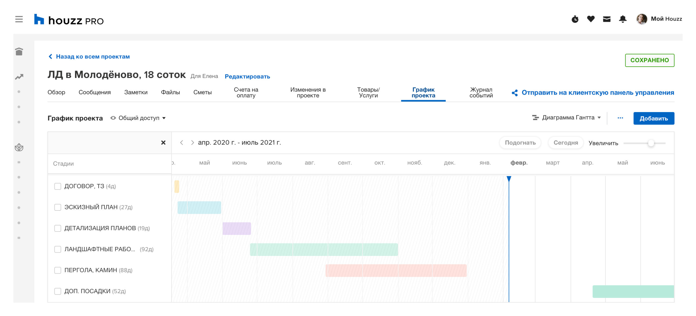Open the three-dots more options menu
This screenshot has width=696, height=316.
click(x=620, y=118)
